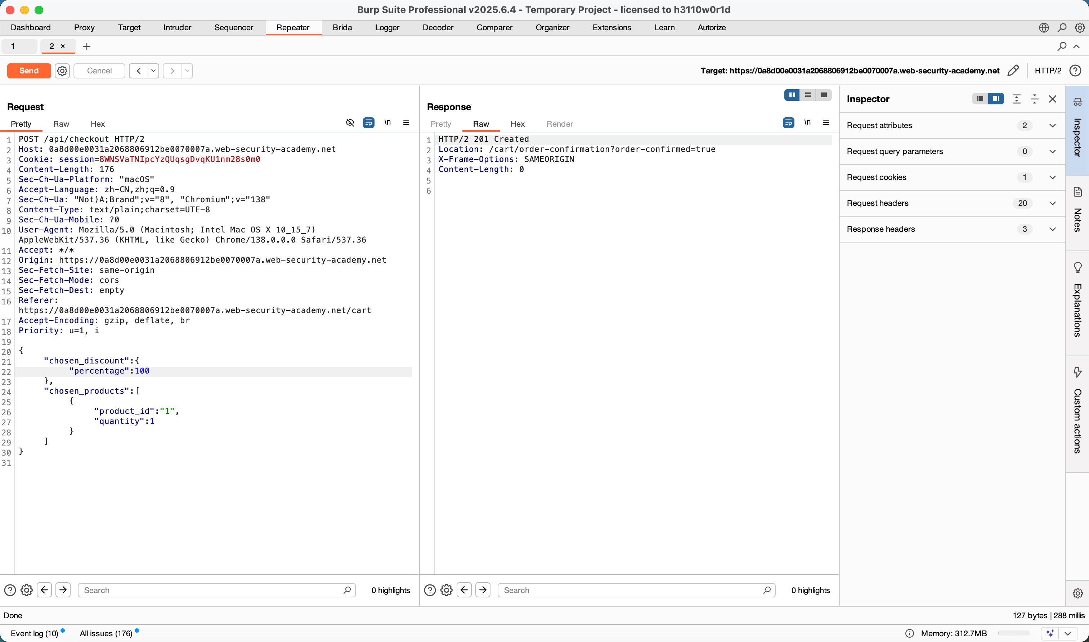Expand the Request cookies section
Screen dimensions: 1089x642
coord(1052,177)
